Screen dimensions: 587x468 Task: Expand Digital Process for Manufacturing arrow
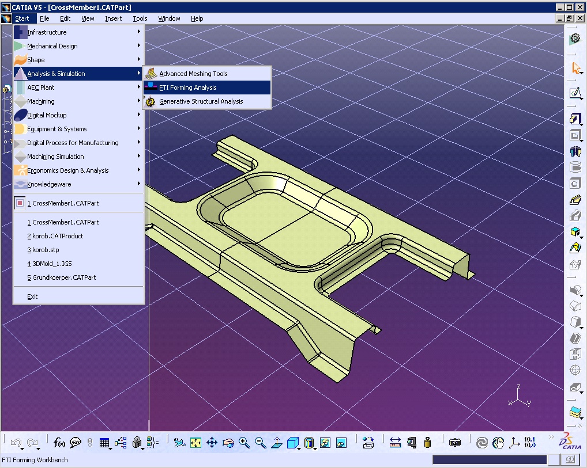[138, 142]
